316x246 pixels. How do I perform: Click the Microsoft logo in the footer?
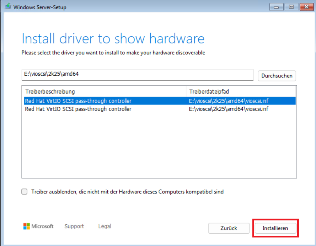pyautogui.click(x=38, y=226)
